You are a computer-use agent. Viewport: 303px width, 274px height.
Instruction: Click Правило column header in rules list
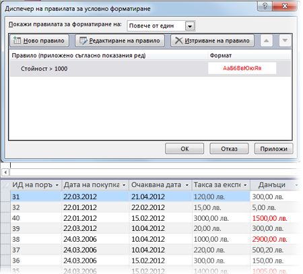click(79, 55)
